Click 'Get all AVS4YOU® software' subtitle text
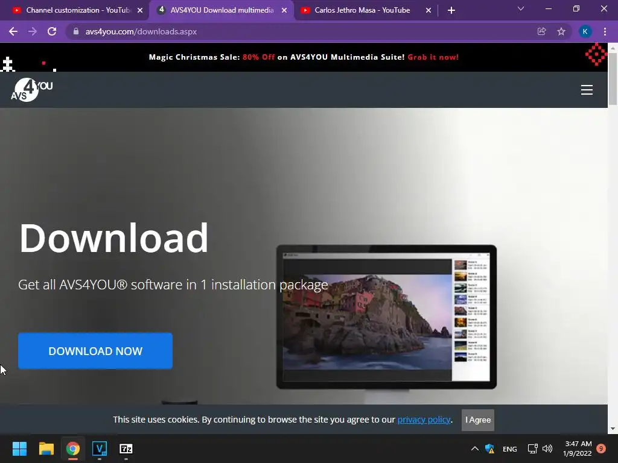 click(x=173, y=285)
